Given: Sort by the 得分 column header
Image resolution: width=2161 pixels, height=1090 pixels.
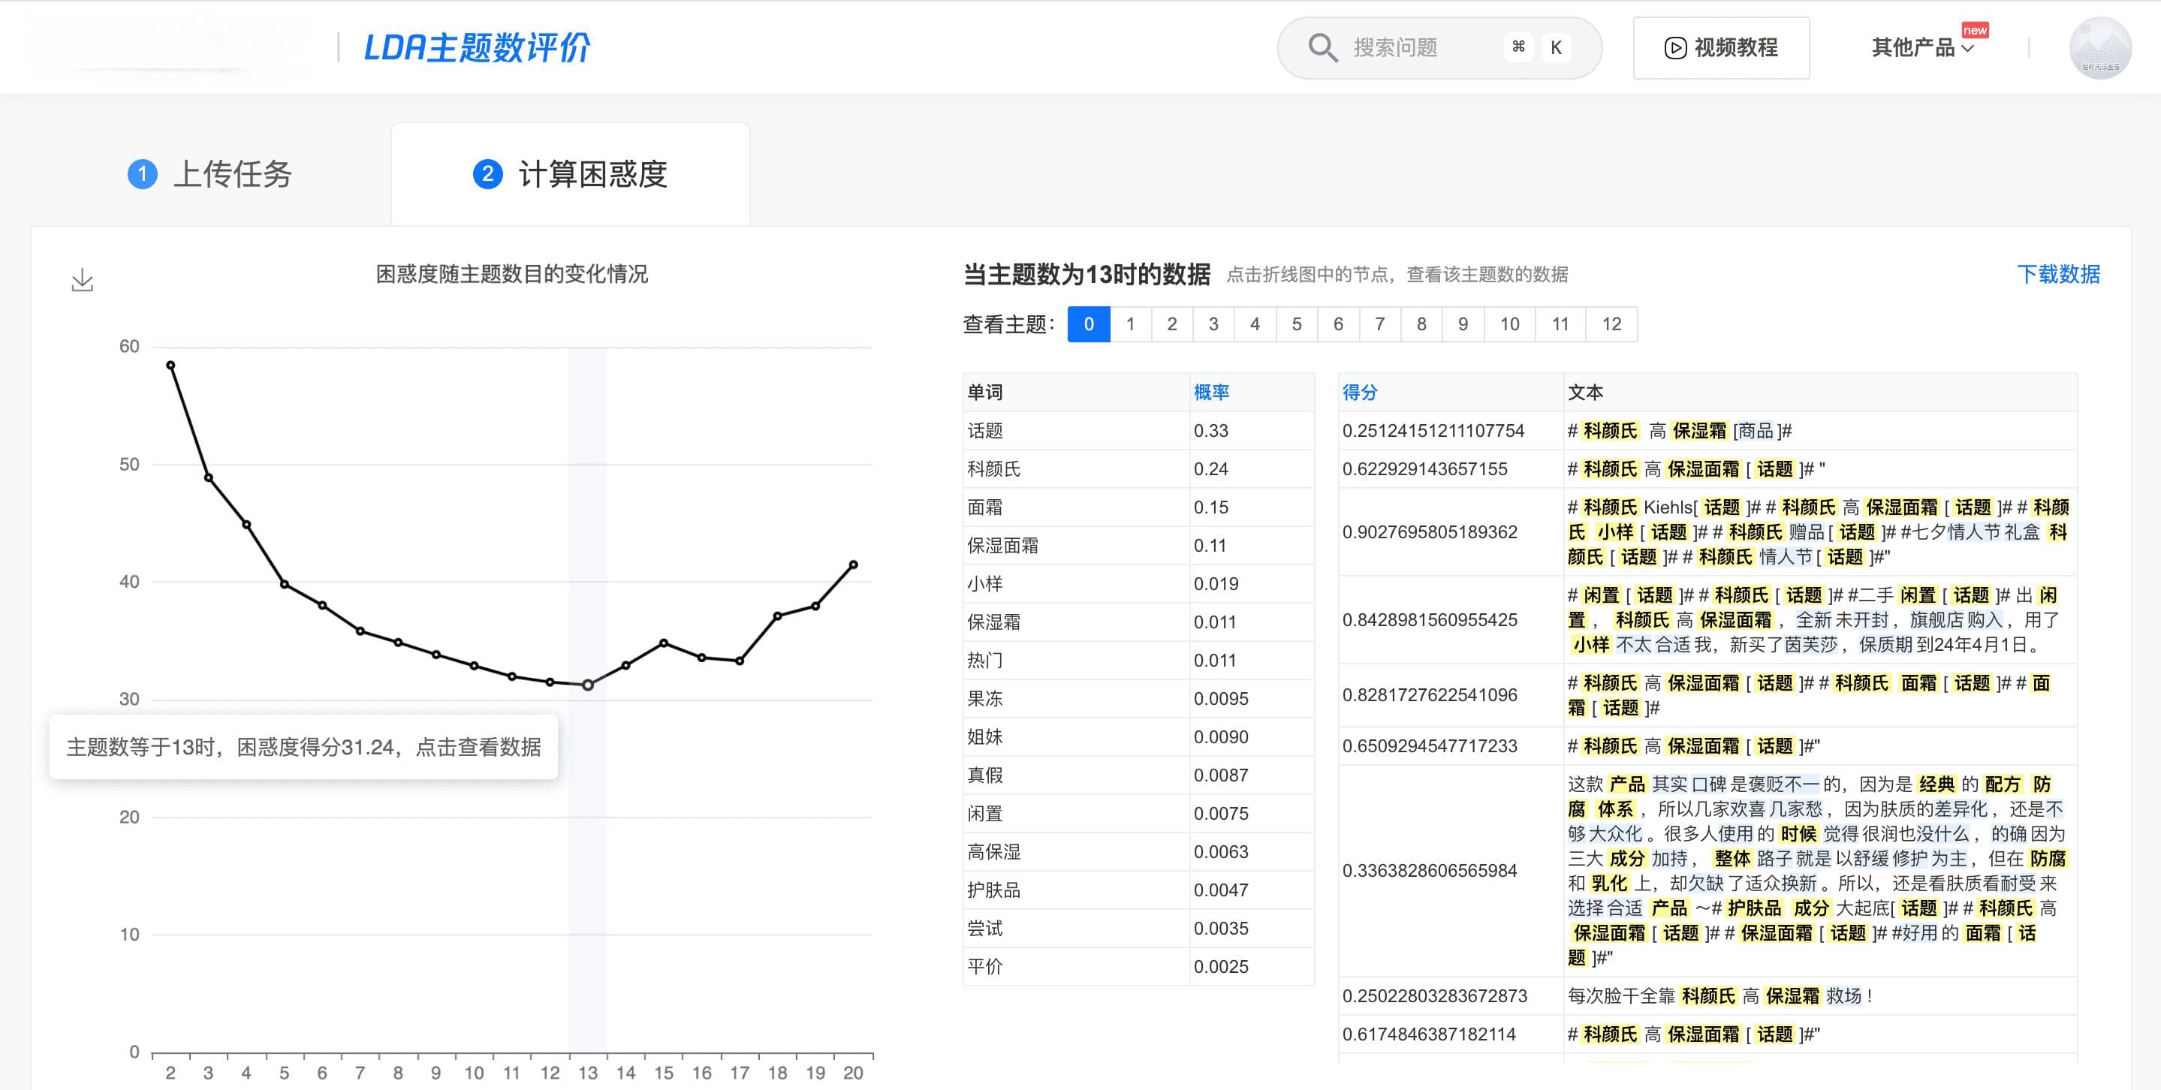Looking at the screenshot, I should pos(1360,393).
